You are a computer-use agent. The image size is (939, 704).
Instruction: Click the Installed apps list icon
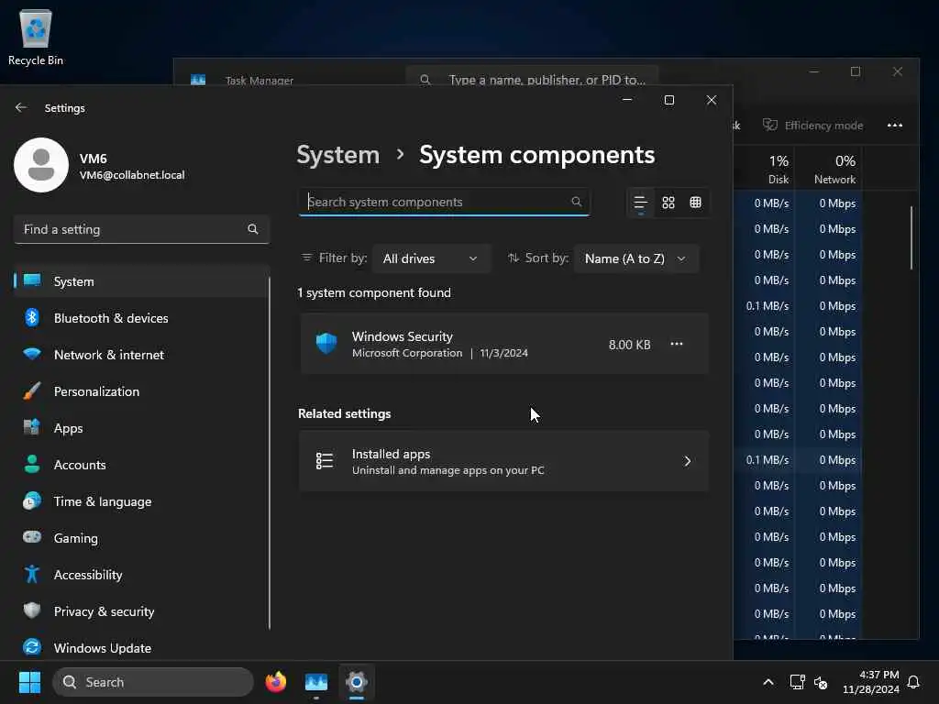tap(325, 461)
